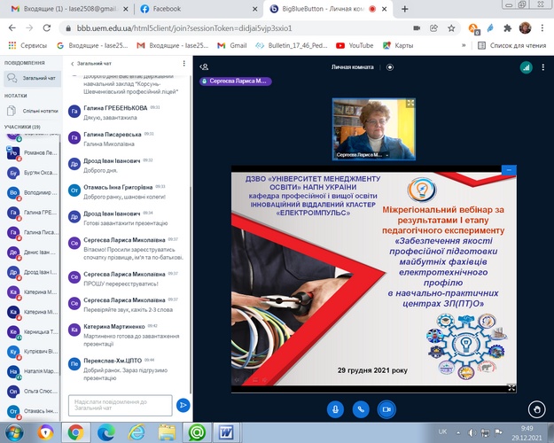This screenshot has height=443, width=554.
Task: Open YouTube bookmark
Action: tap(355, 45)
